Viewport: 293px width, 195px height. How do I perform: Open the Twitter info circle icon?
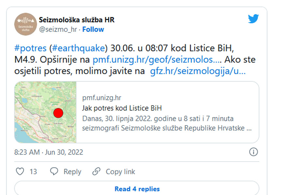click(x=253, y=152)
